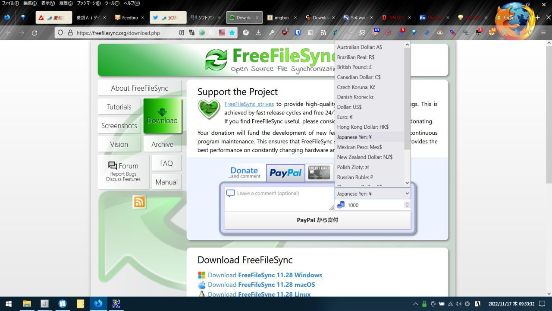Open File Explorer from taskbar

pos(26,304)
